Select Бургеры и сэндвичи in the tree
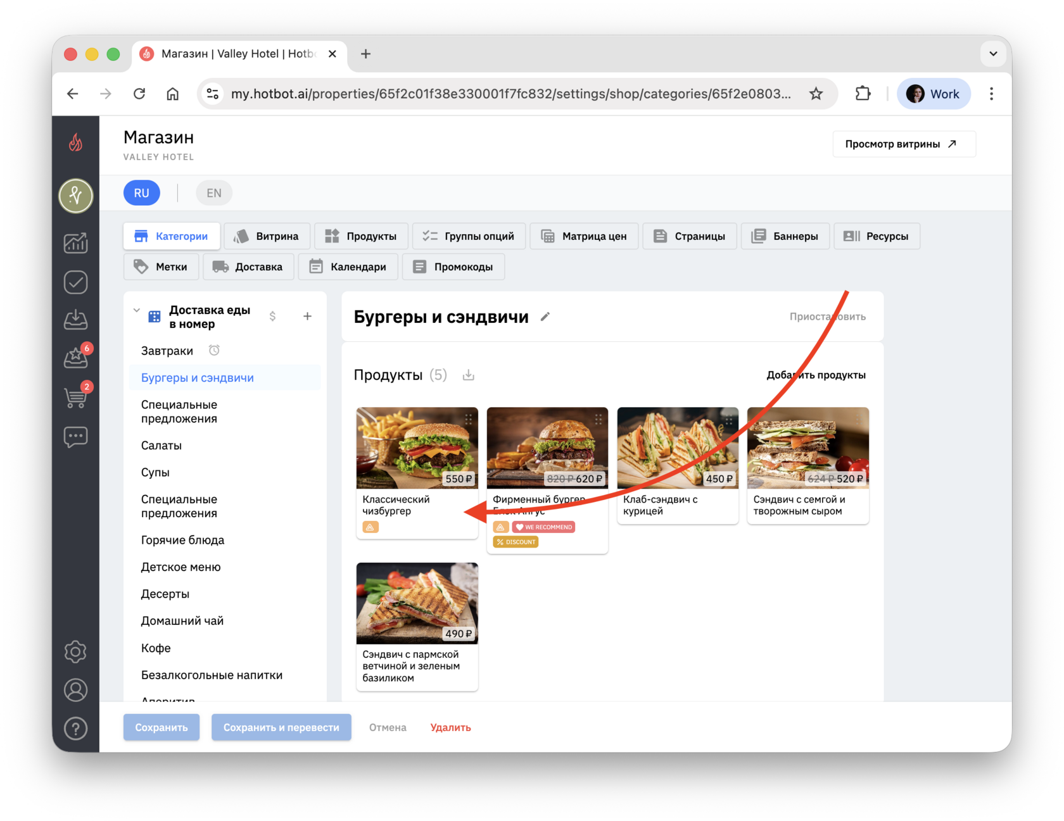 click(198, 378)
